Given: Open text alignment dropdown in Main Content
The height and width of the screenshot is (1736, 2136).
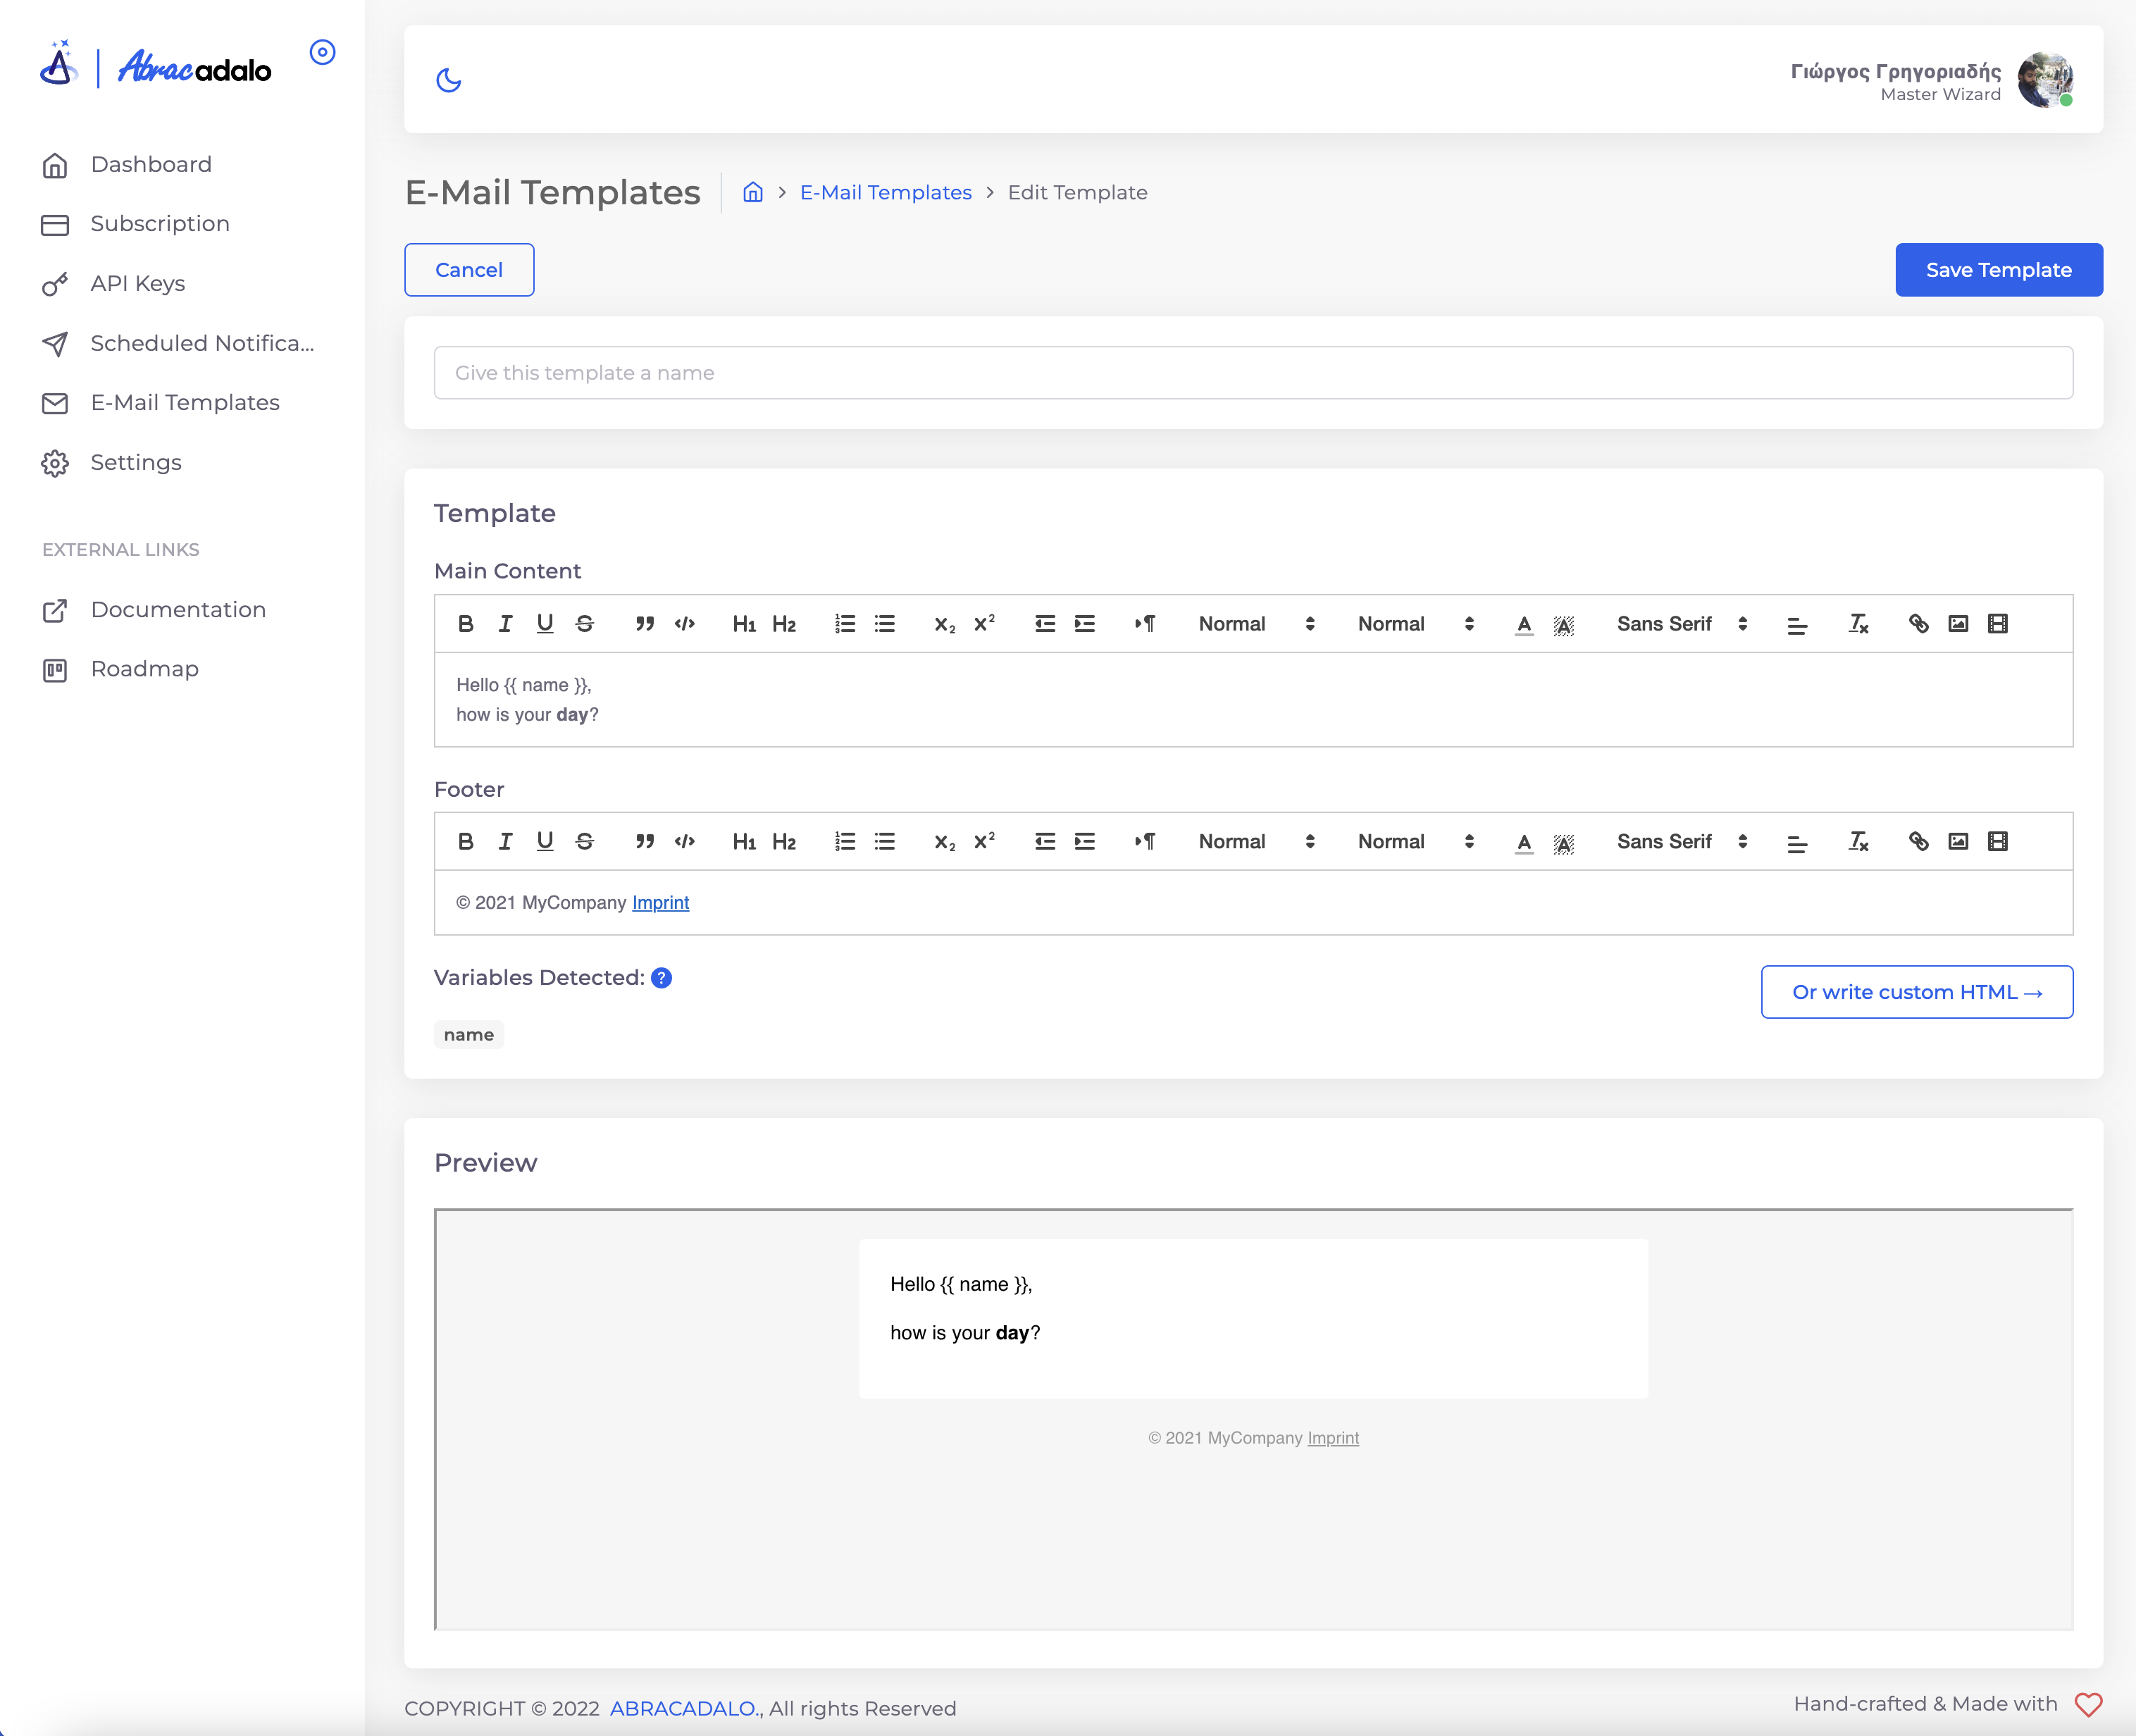Looking at the screenshot, I should [1797, 625].
